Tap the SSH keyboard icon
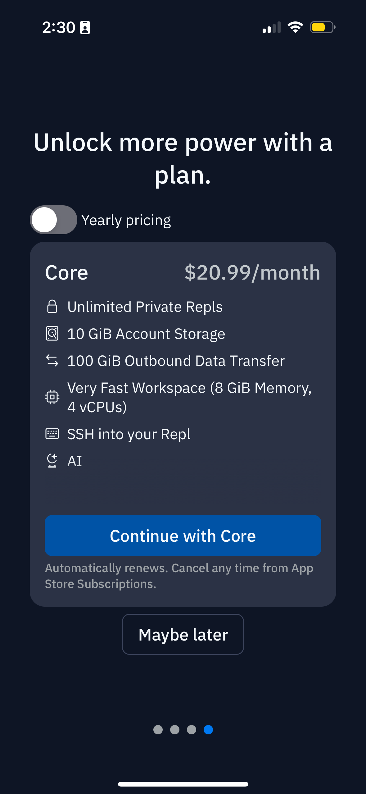366x794 pixels. [52, 434]
